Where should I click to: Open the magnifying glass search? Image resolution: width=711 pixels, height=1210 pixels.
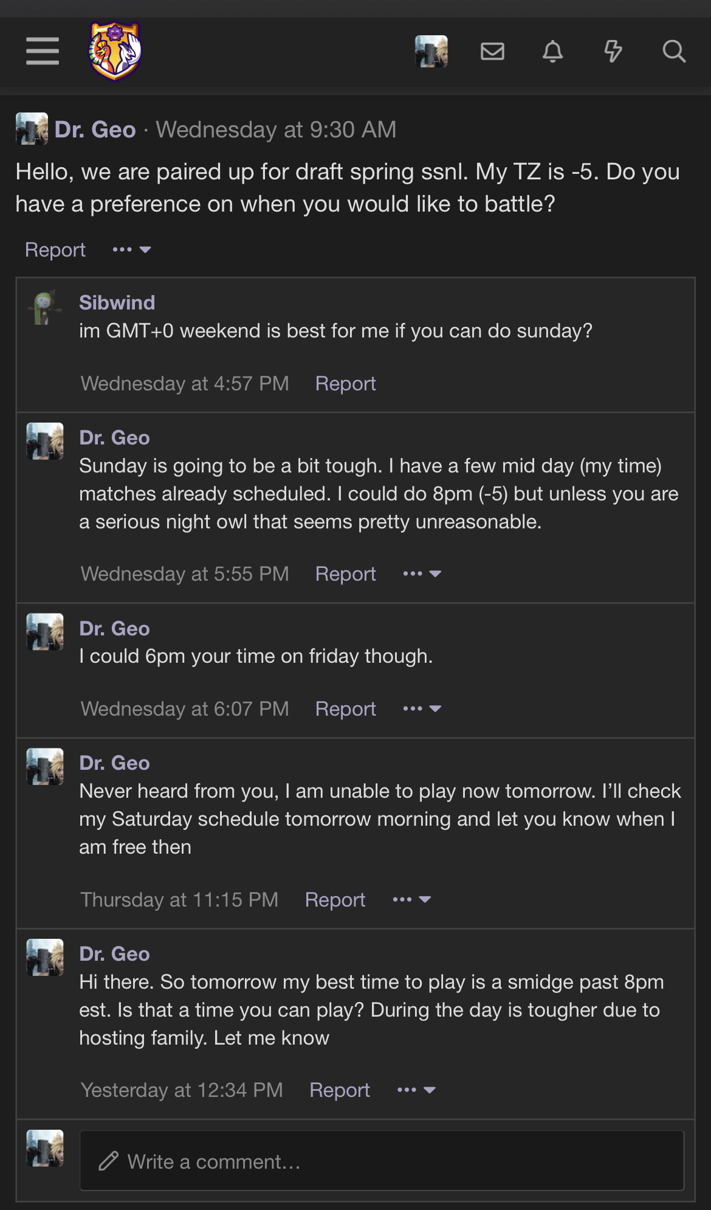tap(674, 51)
